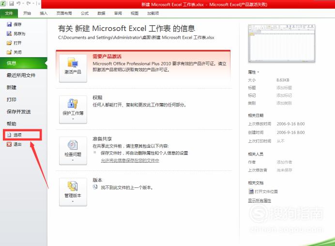
Task: Select the 信息 (Info) sidebar item
Action: pyautogui.click(x=24, y=63)
